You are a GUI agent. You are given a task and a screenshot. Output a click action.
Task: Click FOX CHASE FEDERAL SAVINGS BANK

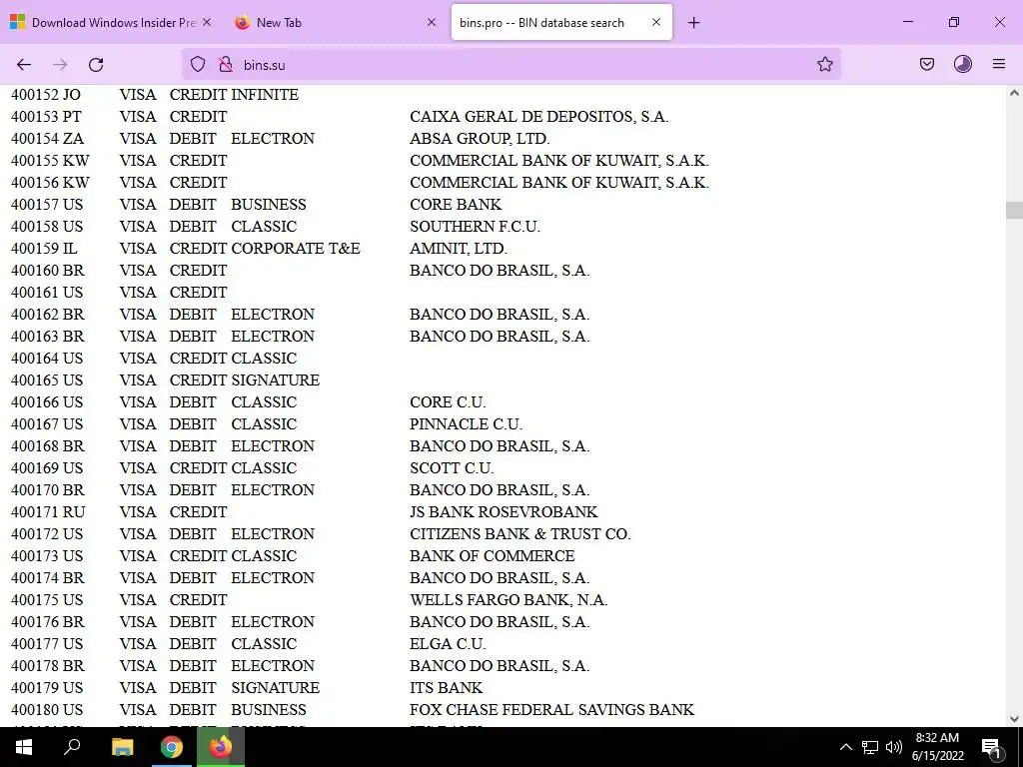[551, 710]
